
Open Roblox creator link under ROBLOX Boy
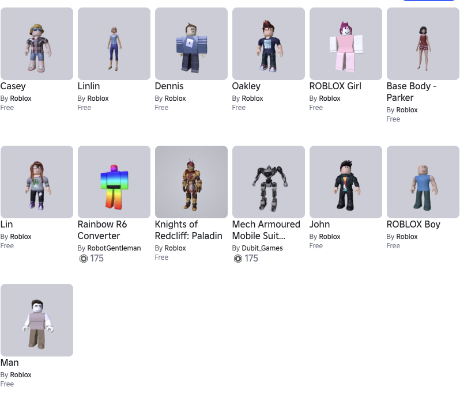[407, 237]
